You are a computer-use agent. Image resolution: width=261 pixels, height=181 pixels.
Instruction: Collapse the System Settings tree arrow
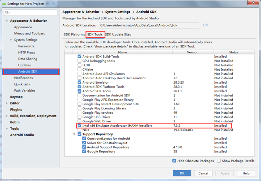pos(11,40)
